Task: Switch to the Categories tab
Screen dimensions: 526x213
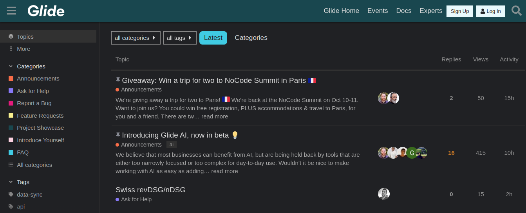Action: click(x=251, y=38)
